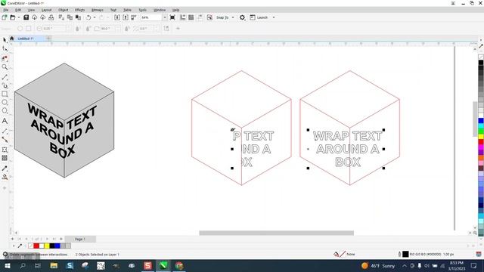Select the Interactive Fill tool
Viewport: 484px width, 272px height.
point(5,177)
